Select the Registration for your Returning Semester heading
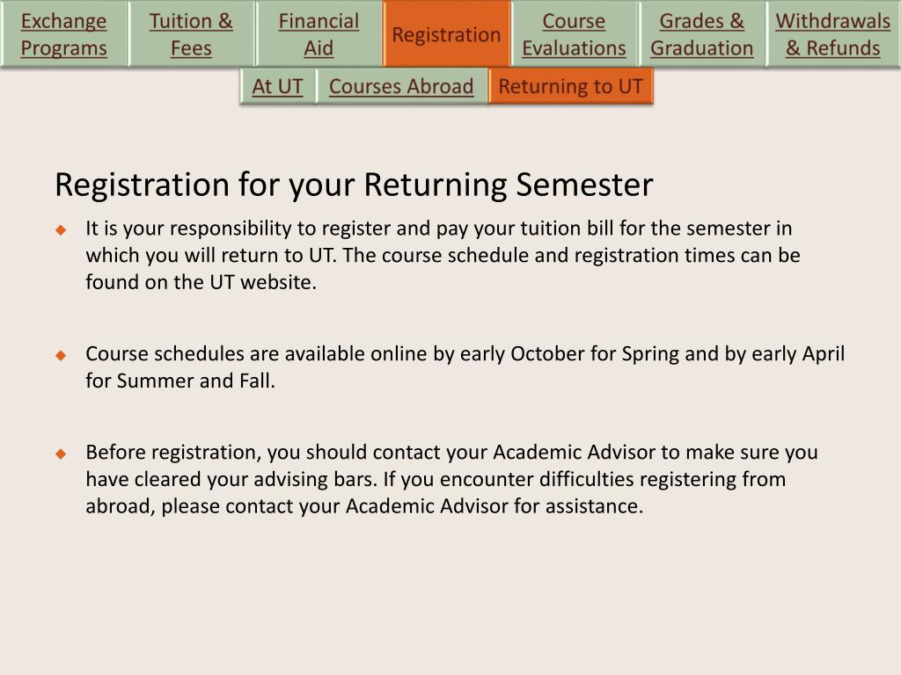 click(354, 185)
